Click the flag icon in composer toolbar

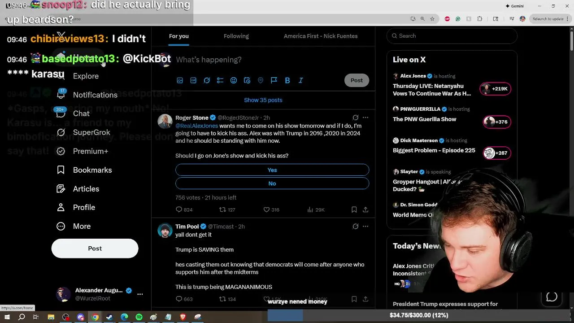pos(274,80)
